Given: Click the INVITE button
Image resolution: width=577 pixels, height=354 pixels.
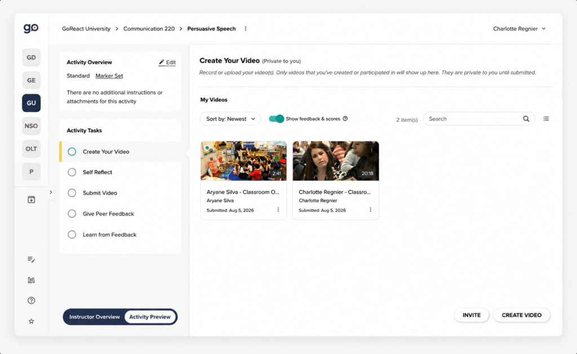Looking at the screenshot, I should coord(472,315).
